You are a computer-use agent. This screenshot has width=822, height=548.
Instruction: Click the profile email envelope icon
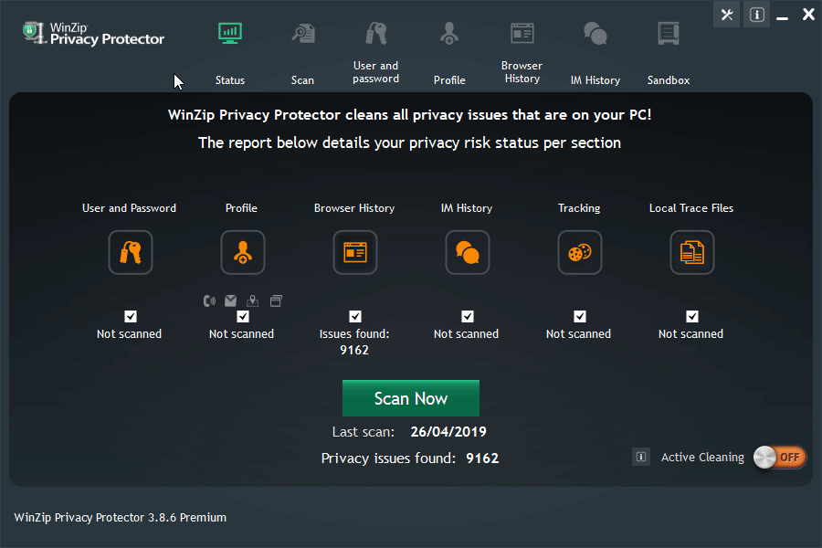click(231, 300)
